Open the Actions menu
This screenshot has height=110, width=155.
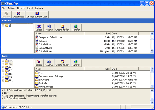(x=11, y=8)
